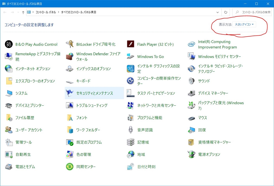The height and width of the screenshot is (186, 274).
Task: Open the 表示方法 大きいアイコン dropdown
Action: pos(244,24)
